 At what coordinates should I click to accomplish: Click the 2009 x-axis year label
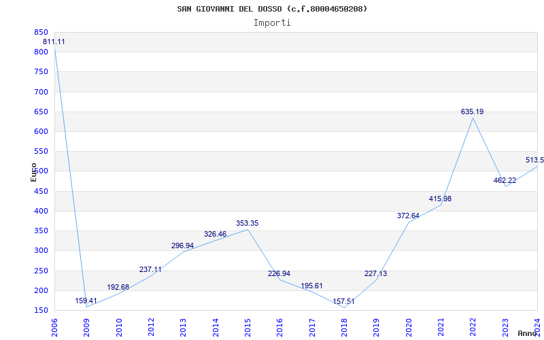[x=87, y=328]
